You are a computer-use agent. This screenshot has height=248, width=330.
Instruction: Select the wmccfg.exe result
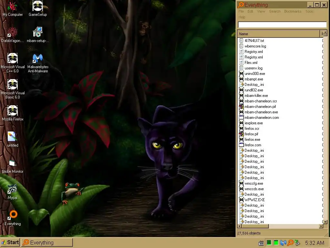[254, 183]
